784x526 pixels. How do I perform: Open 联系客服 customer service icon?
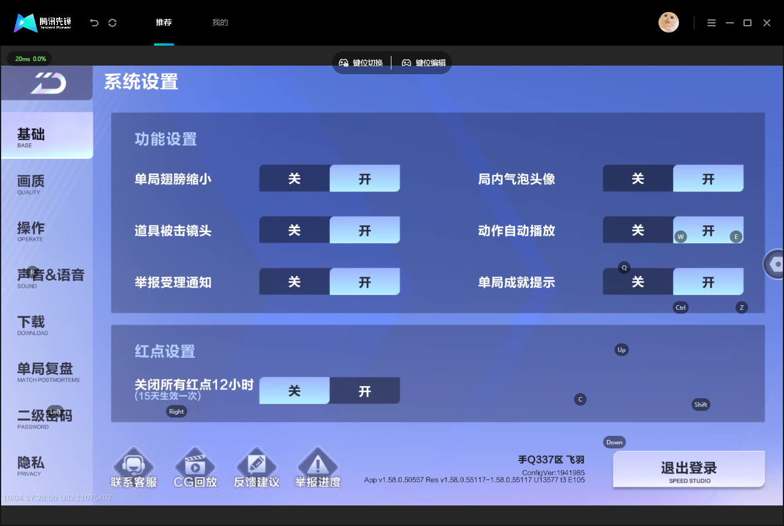pos(134,468)
